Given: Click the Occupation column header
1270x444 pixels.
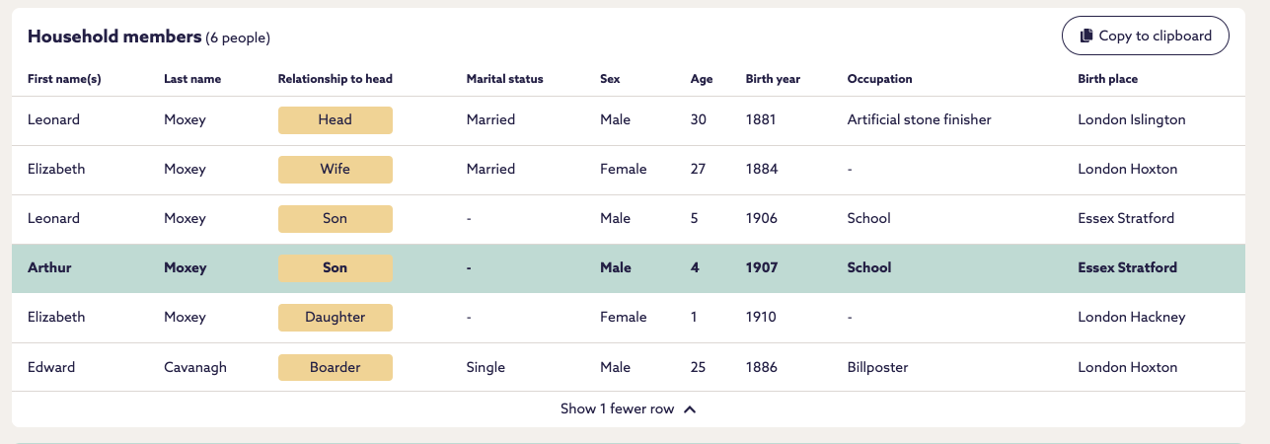Looking at the screenshot, I should [879, 79].
